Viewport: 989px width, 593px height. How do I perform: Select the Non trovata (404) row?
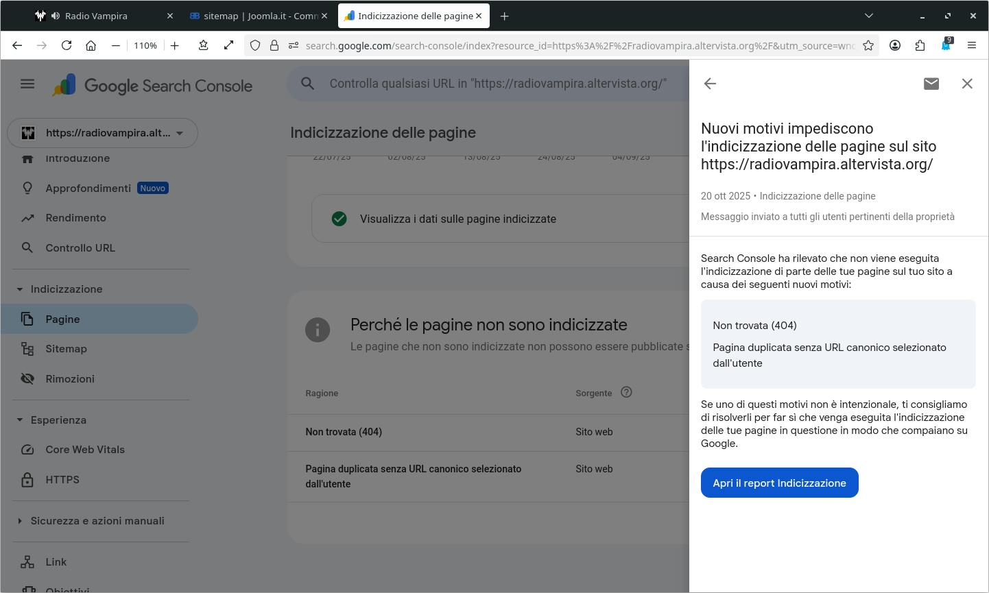pos(344,432)
